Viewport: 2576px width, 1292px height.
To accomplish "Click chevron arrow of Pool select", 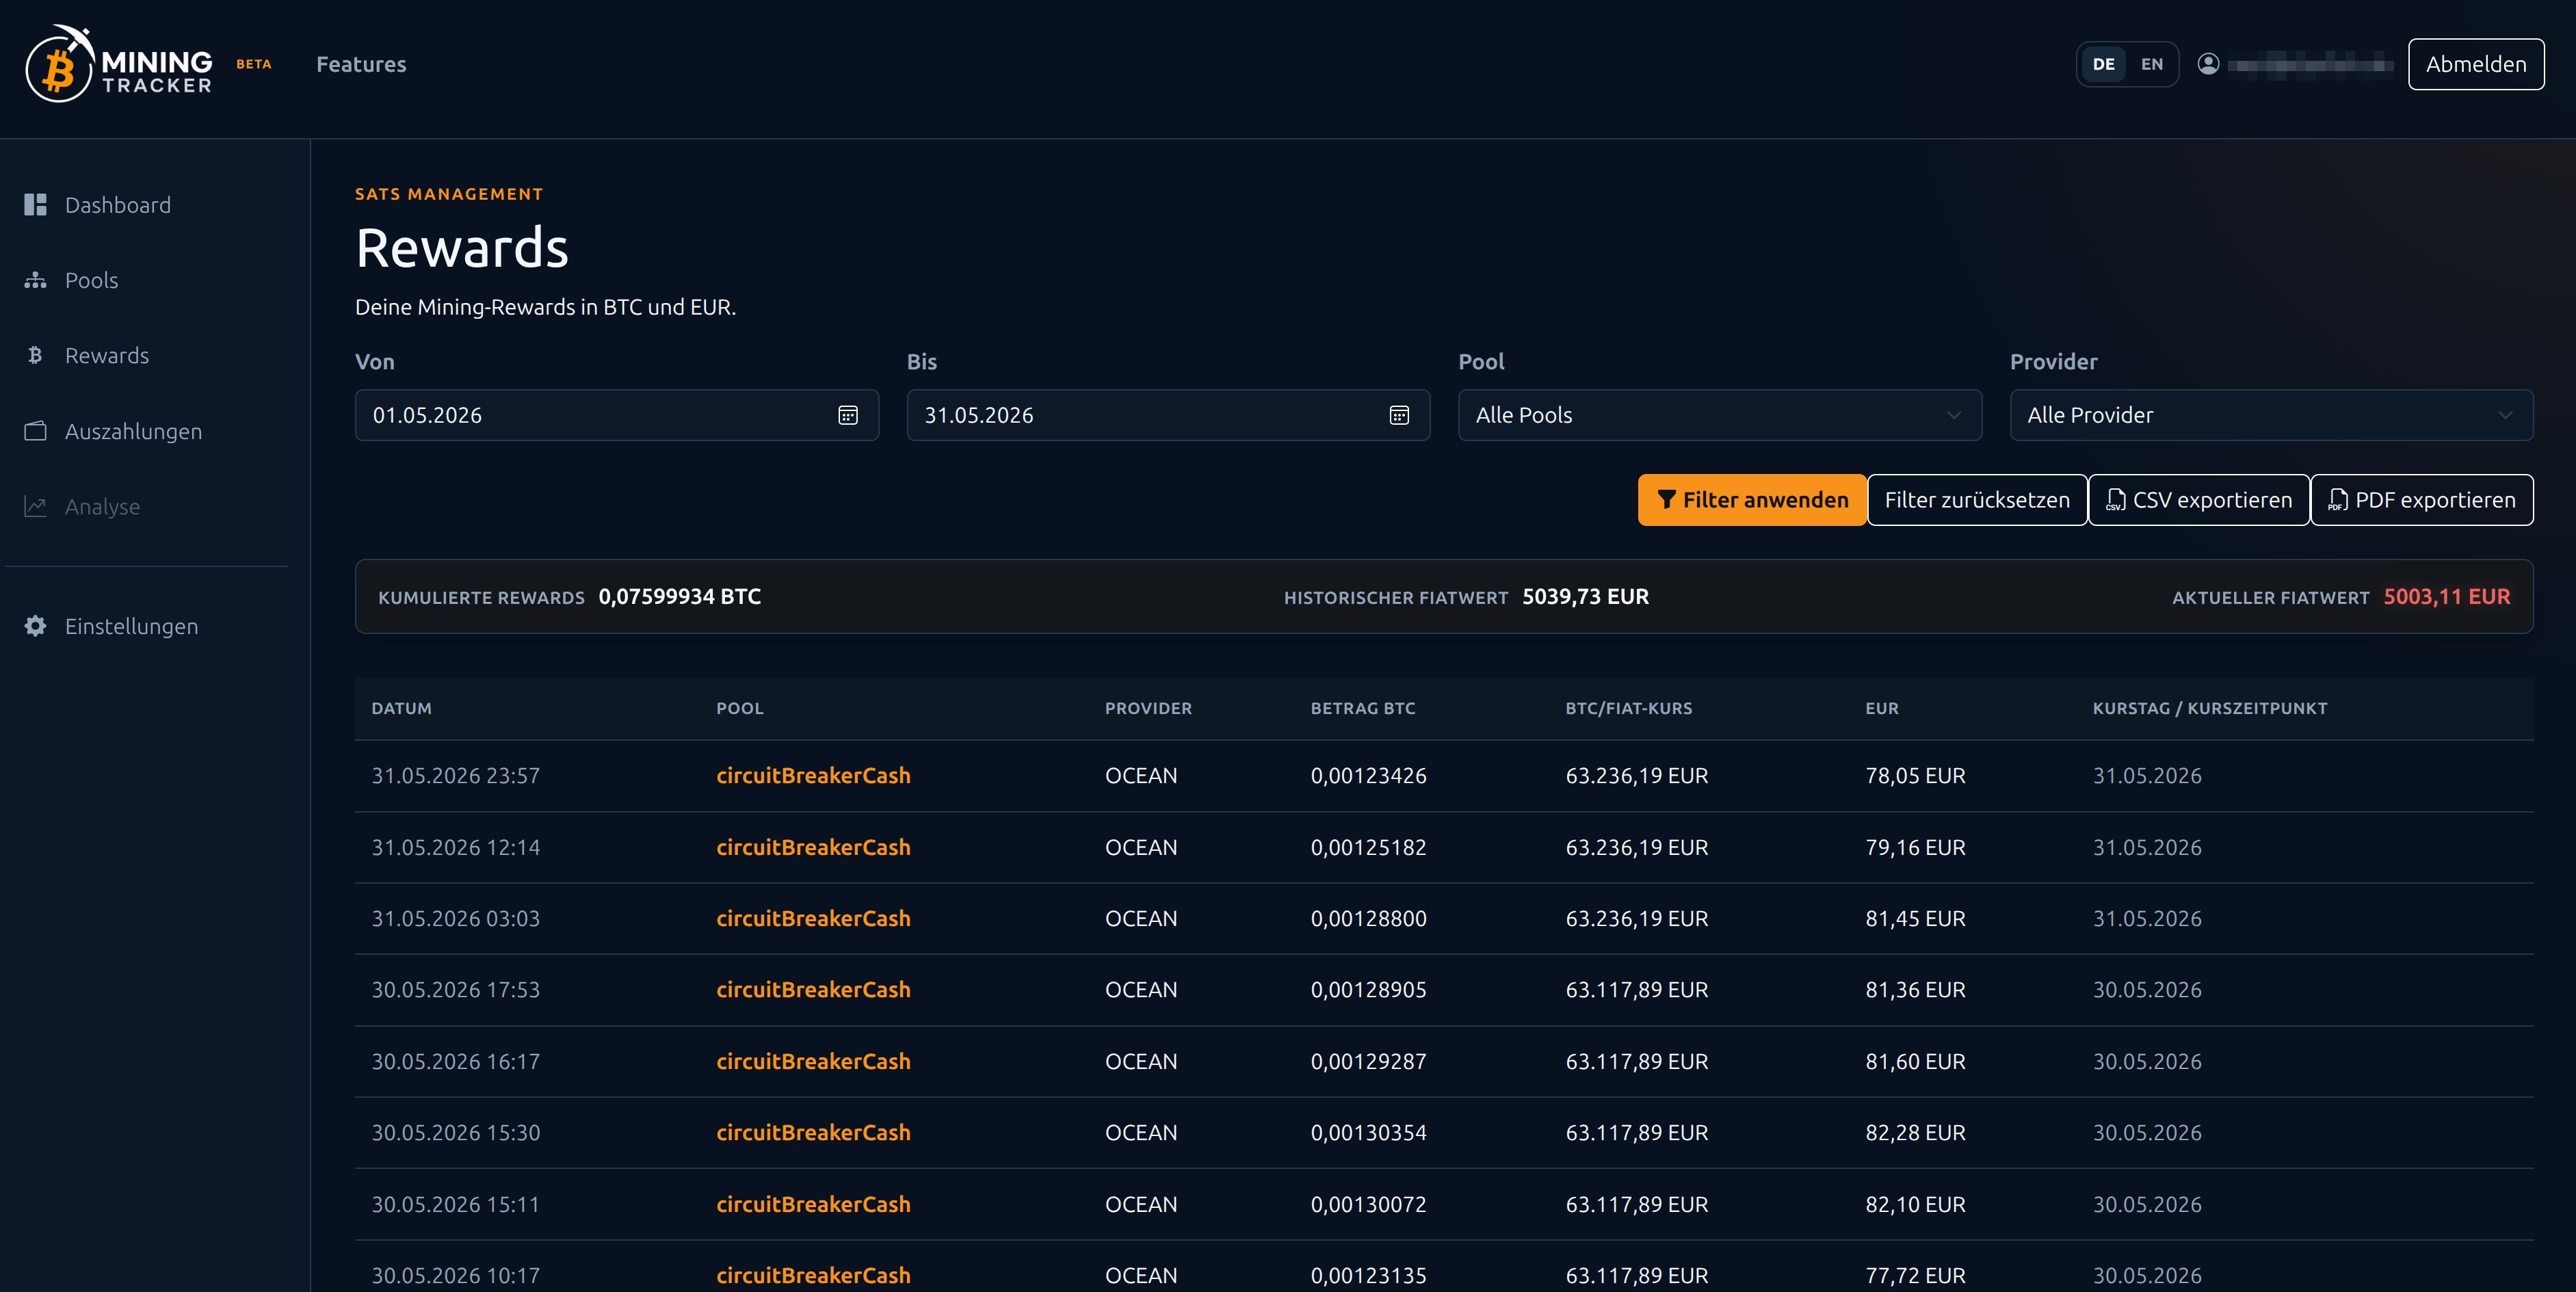I will (x=1953, y=415).
